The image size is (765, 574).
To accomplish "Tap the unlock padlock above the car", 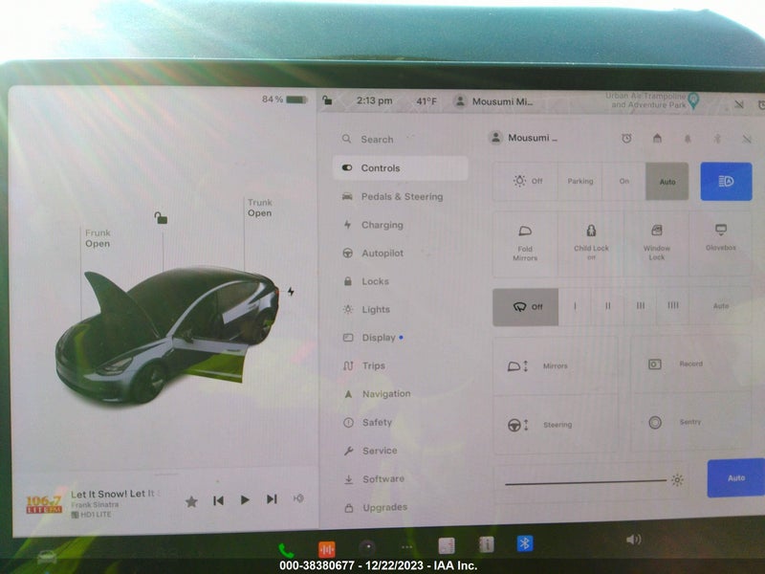I will tap(161, 218).
